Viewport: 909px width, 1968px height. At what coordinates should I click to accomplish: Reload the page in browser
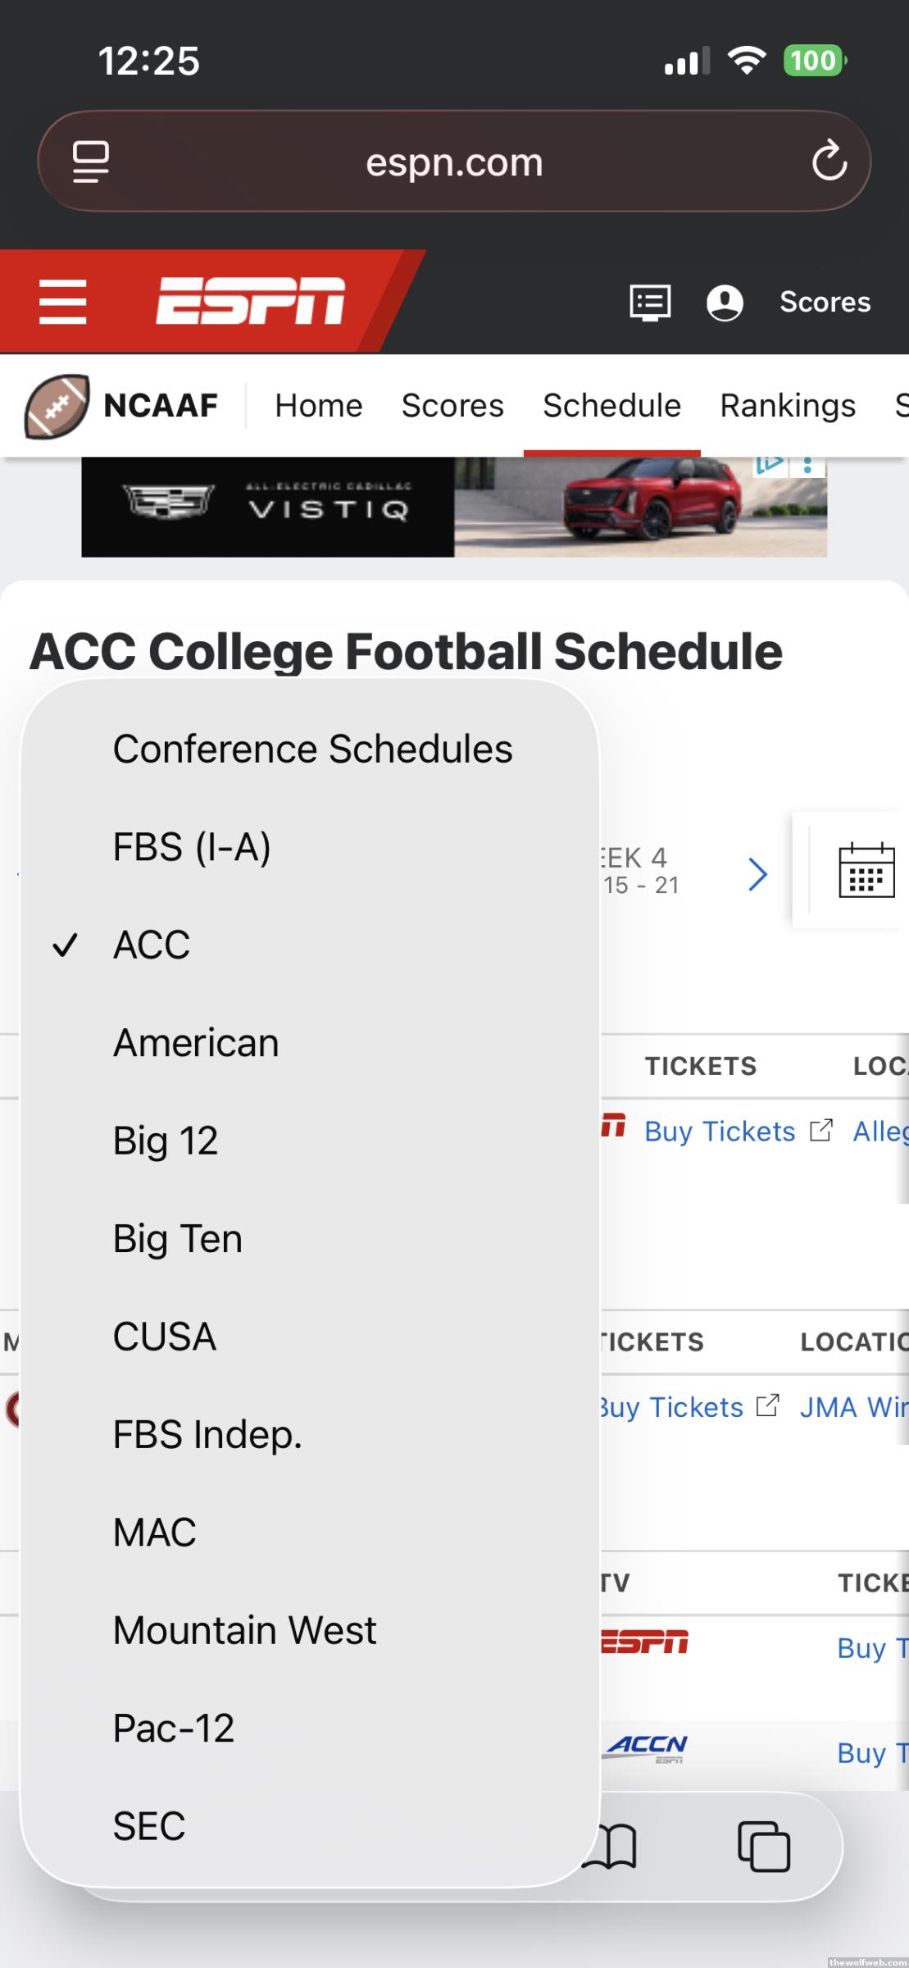click(829, 161)
